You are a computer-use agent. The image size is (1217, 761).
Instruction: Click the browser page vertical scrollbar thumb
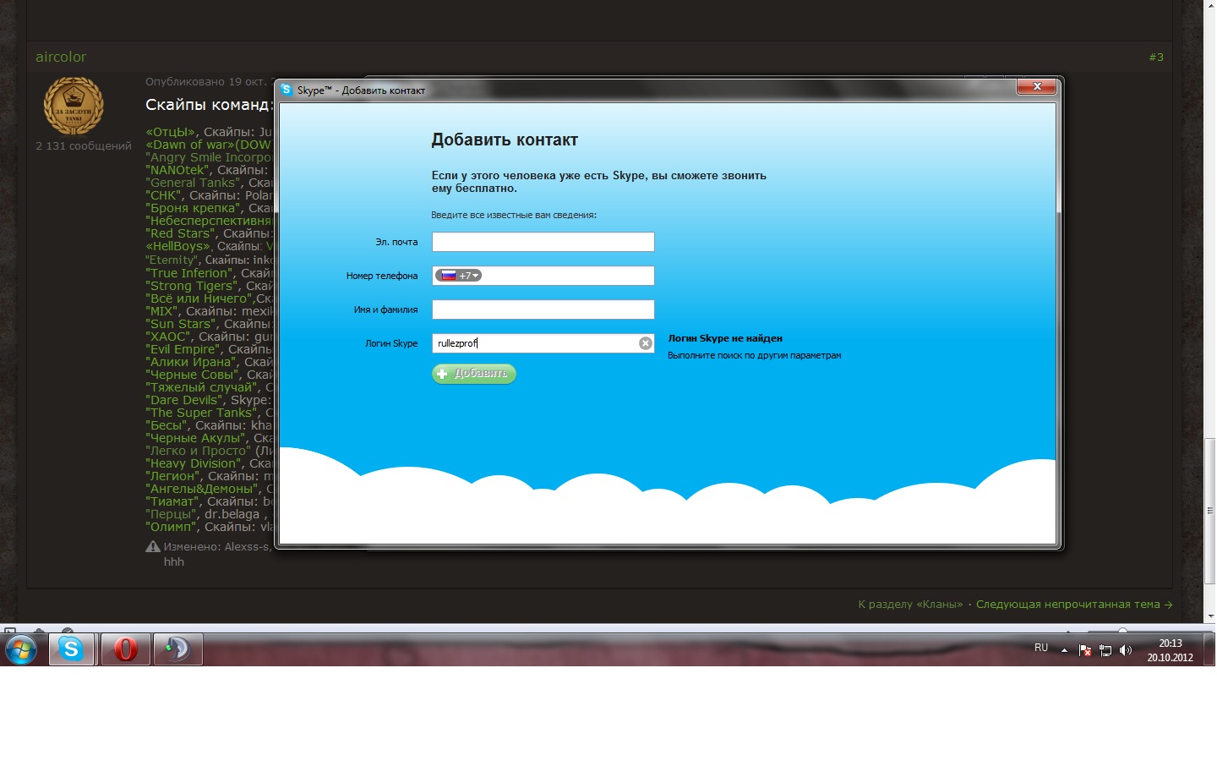click(x=1210, y=512)
